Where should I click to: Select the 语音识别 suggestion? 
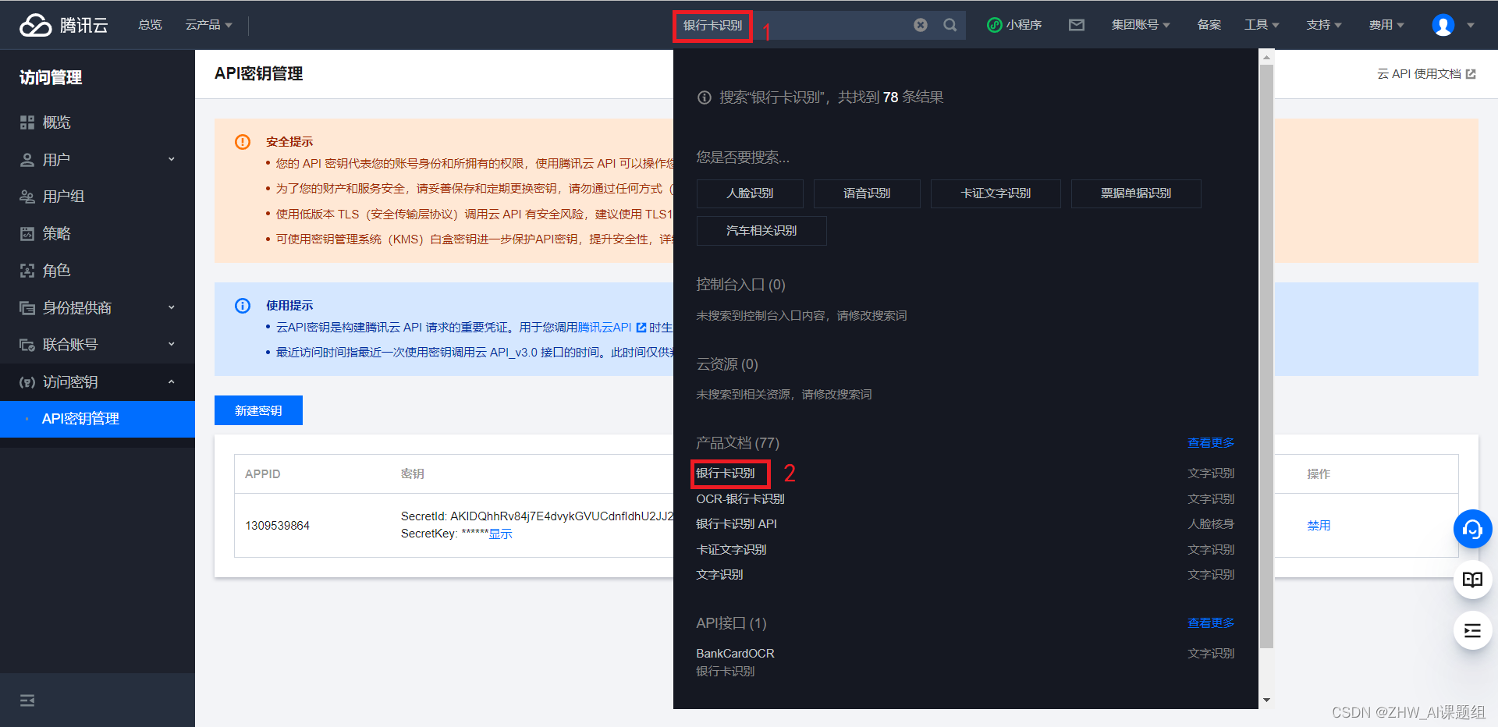click(867, 193)
